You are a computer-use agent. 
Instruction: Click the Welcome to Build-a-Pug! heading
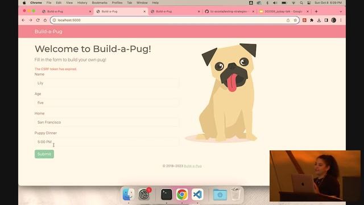93,49
